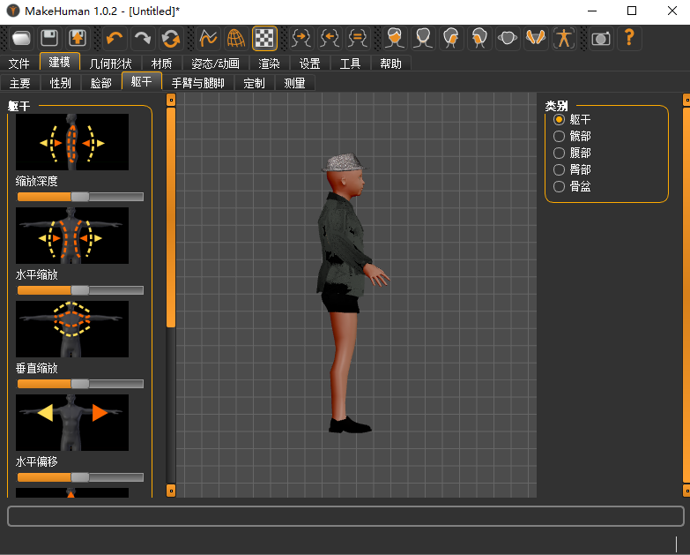Toggle the checkered background grid icon
Image resolution: width=690 pixels, height=555 pixels.
tap(264, 38)
